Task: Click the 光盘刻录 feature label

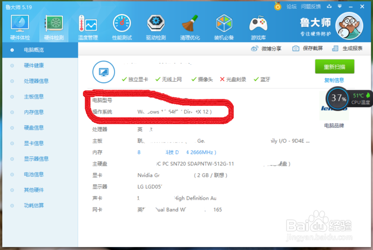Action: (236, 79)
